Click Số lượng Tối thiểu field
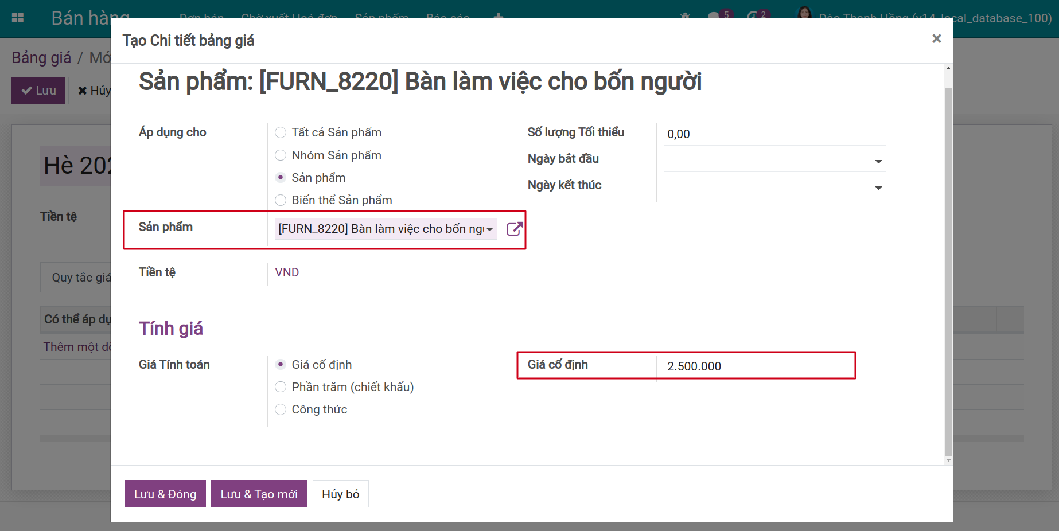Screen dimensions: 1059x531 (774, 134)
